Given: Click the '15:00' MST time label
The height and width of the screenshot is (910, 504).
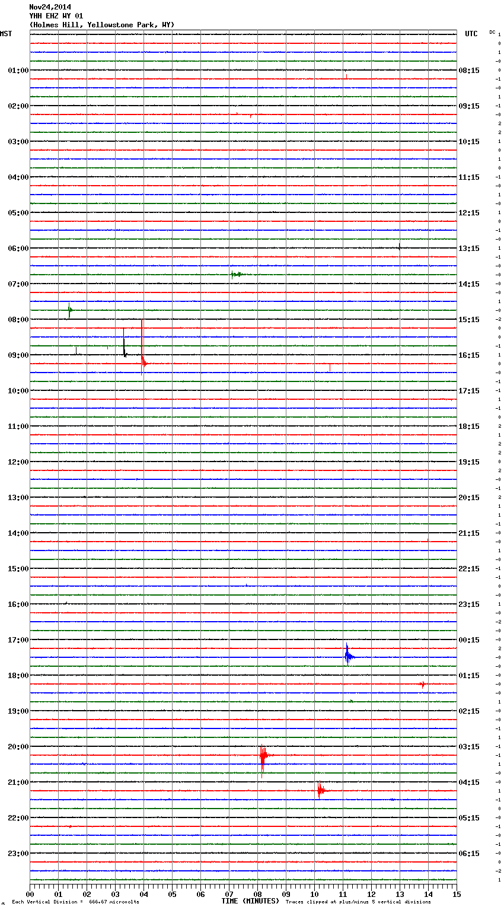Looking at the screenshot, I should [18, 569].
